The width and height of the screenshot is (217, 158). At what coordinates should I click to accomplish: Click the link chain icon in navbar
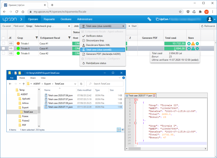(149, 19)
